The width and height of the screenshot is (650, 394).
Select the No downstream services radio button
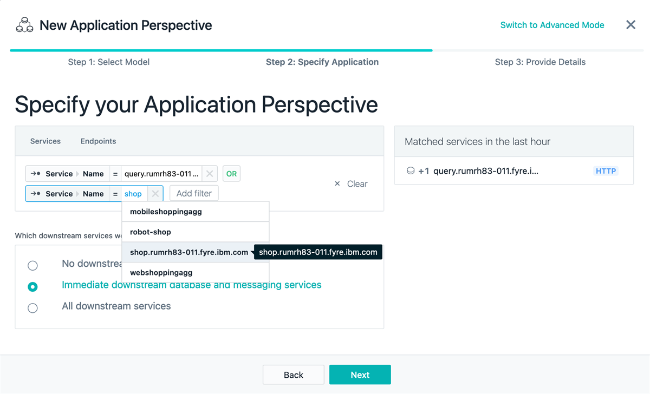pyautogui.click(x=32, y=265)
